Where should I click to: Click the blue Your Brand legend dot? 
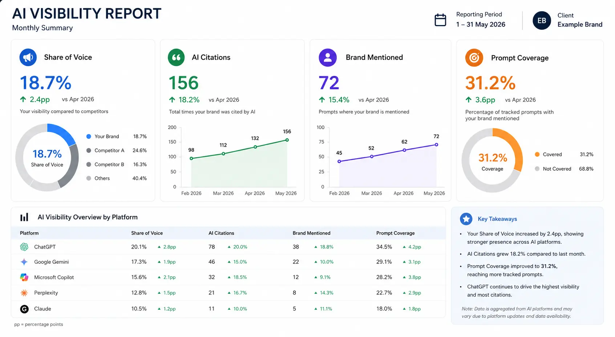[89, 136]
